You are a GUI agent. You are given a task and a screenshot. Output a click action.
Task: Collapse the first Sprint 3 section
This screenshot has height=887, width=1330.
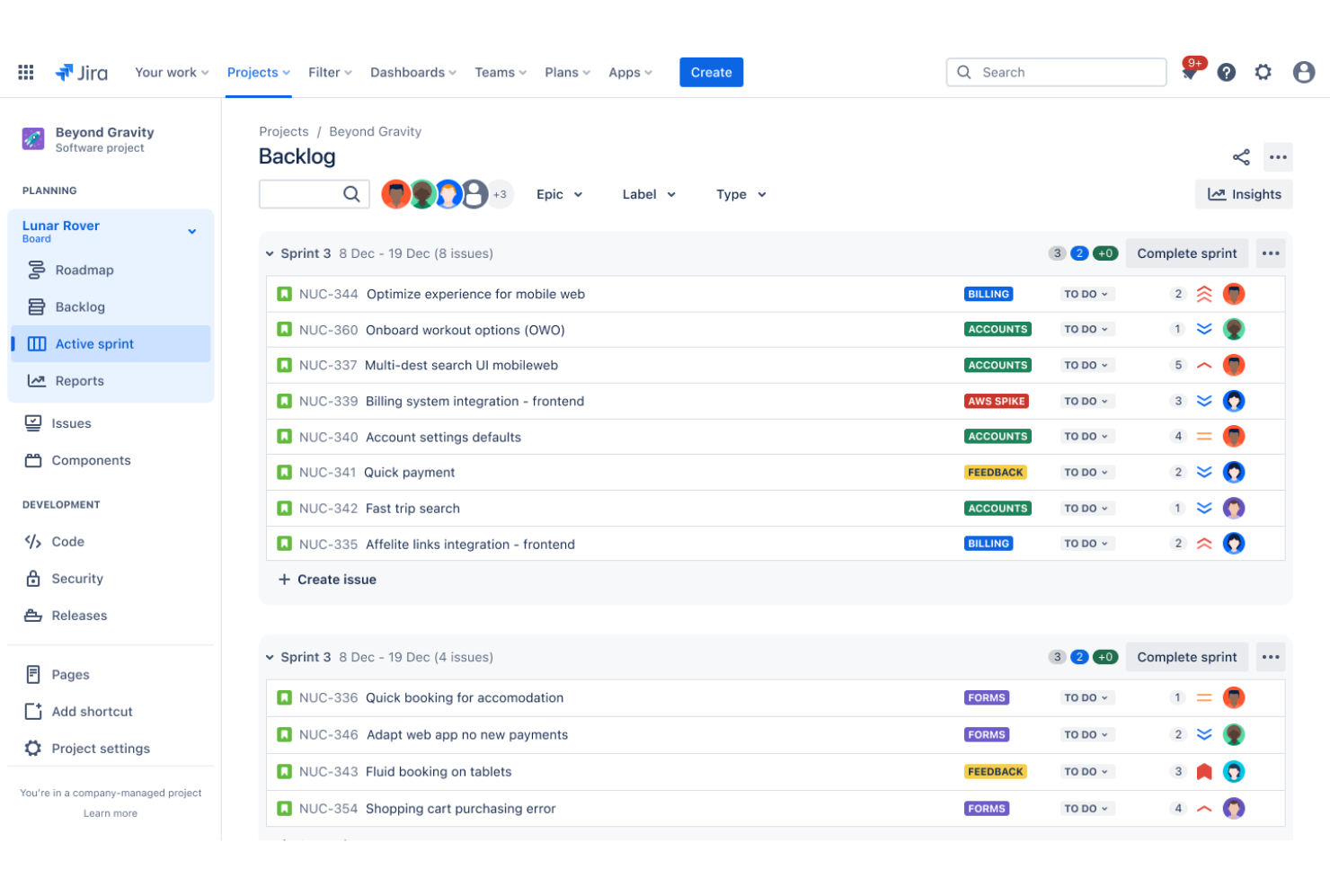(270, 254)
